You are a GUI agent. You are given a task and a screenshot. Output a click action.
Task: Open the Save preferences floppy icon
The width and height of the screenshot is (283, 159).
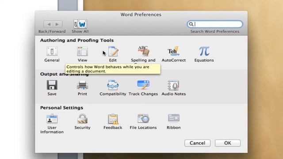point(52,85)
